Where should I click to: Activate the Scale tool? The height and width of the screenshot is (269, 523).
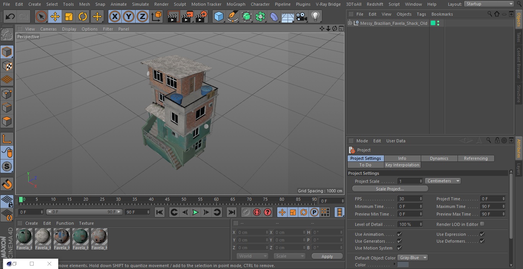pos(69,16)
